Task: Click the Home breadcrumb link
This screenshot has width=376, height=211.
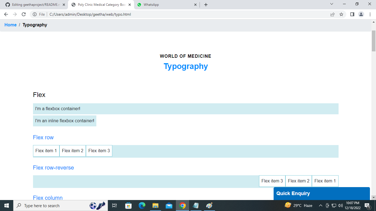Action: (x=10, y=25)
